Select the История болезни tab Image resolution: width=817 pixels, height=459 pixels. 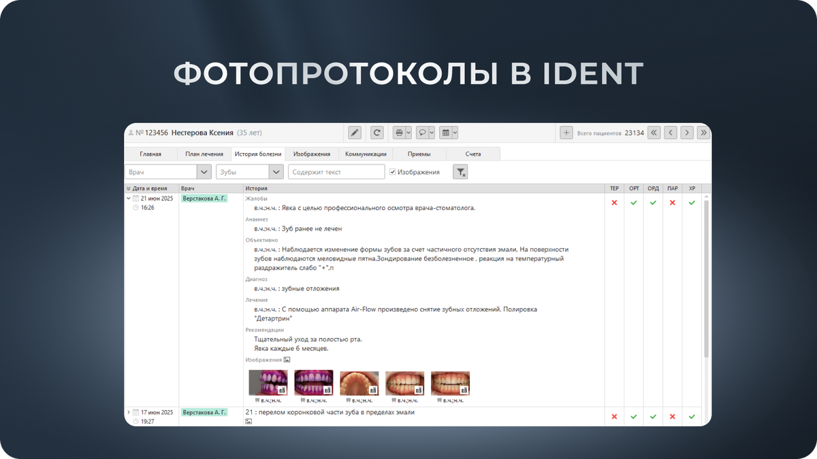(257, 154)
